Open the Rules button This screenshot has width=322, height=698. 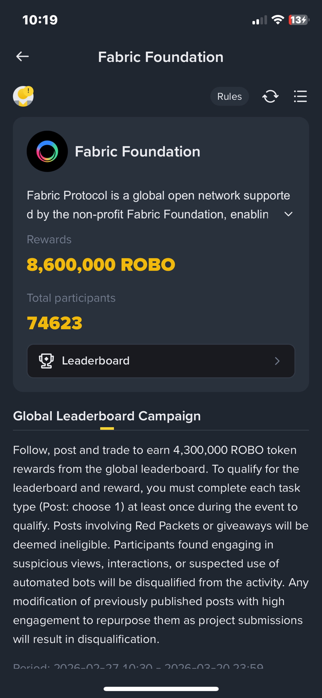(229, 97)
